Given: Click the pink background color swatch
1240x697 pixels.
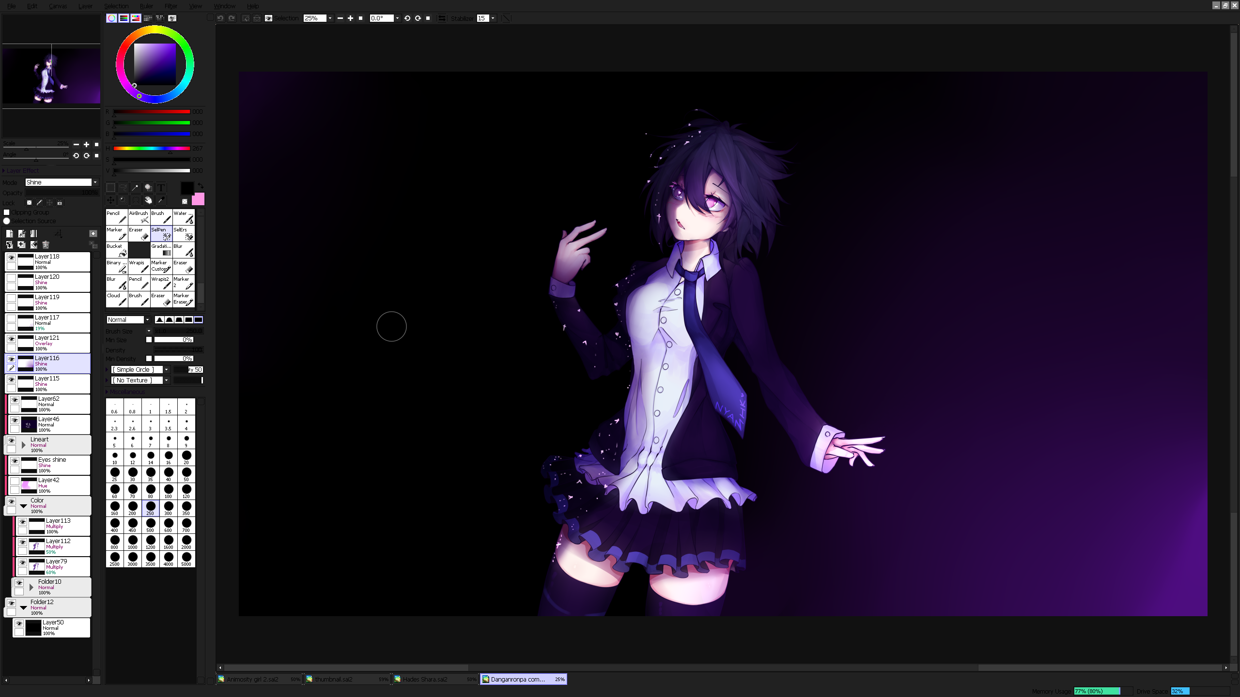Looking at the screenshot, I should [199, 199].
